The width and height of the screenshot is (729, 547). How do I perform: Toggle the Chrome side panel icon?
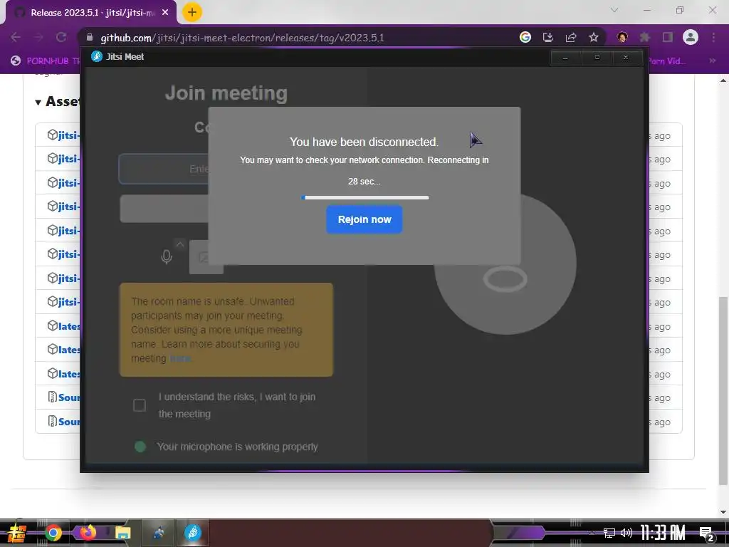click(x=668, y=37)
